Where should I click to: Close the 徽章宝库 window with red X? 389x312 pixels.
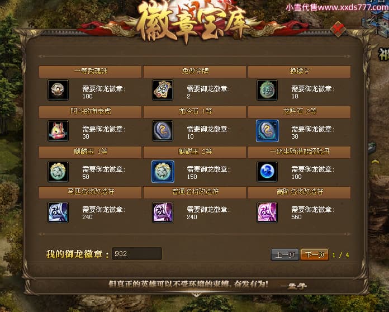pos(338,29)
